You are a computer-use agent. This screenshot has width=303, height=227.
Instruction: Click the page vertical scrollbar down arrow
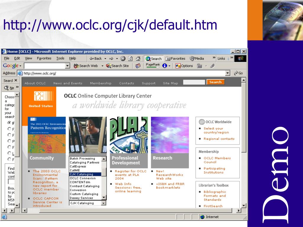244,206
